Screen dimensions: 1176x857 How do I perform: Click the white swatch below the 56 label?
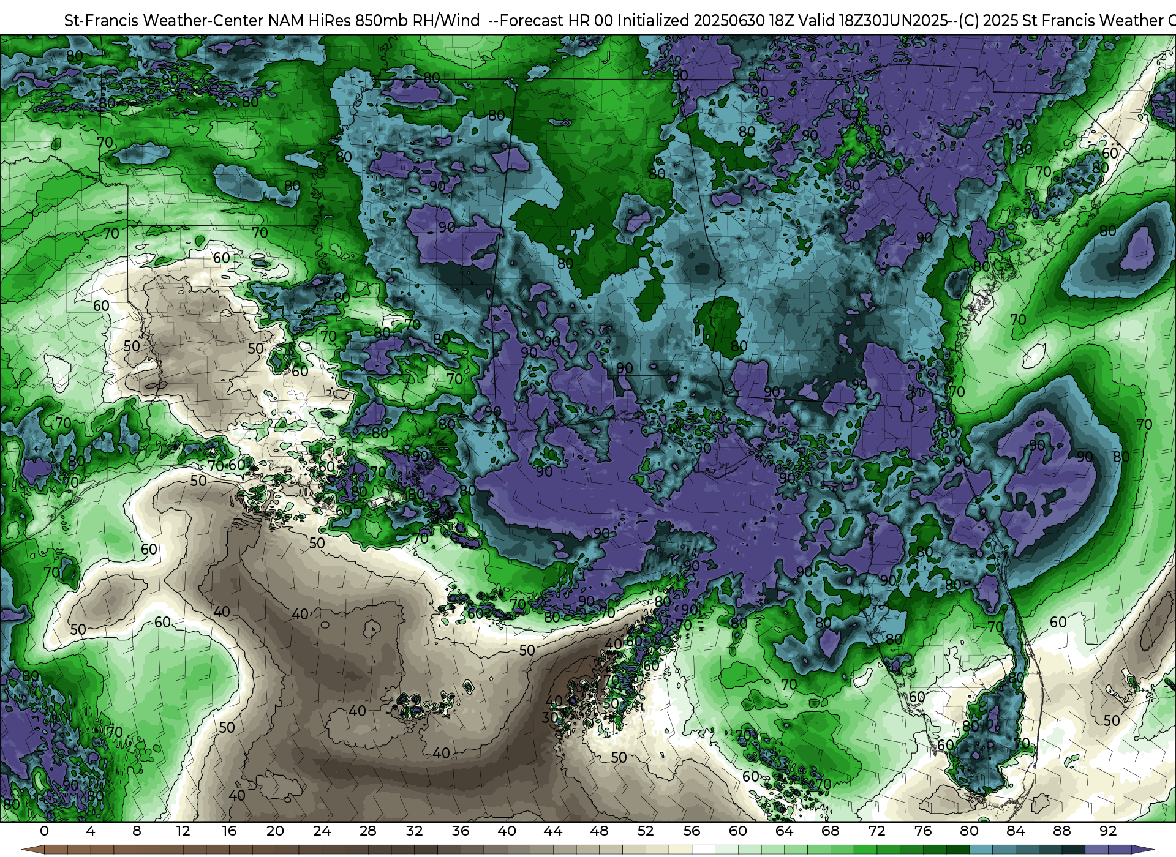pyautogui.click(x=703, y=850)
